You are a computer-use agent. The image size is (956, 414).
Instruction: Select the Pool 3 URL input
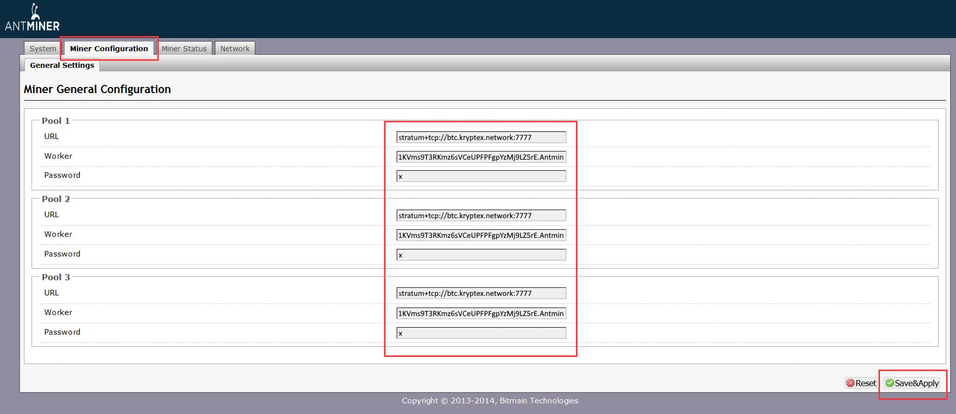[481, 293]
